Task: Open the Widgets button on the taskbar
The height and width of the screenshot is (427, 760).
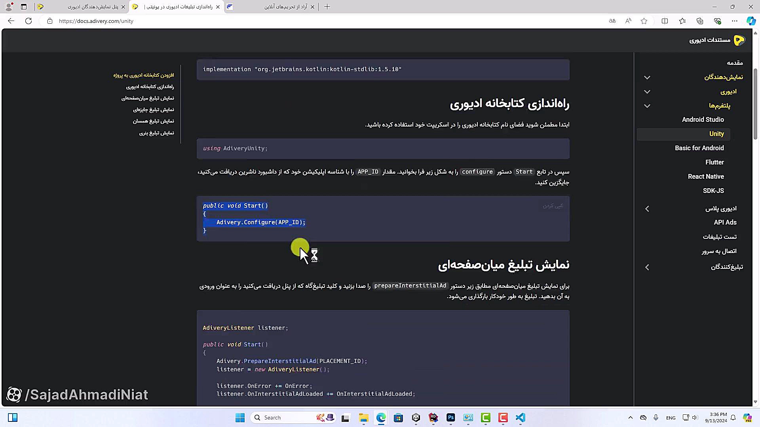Action: pos(13,418)
